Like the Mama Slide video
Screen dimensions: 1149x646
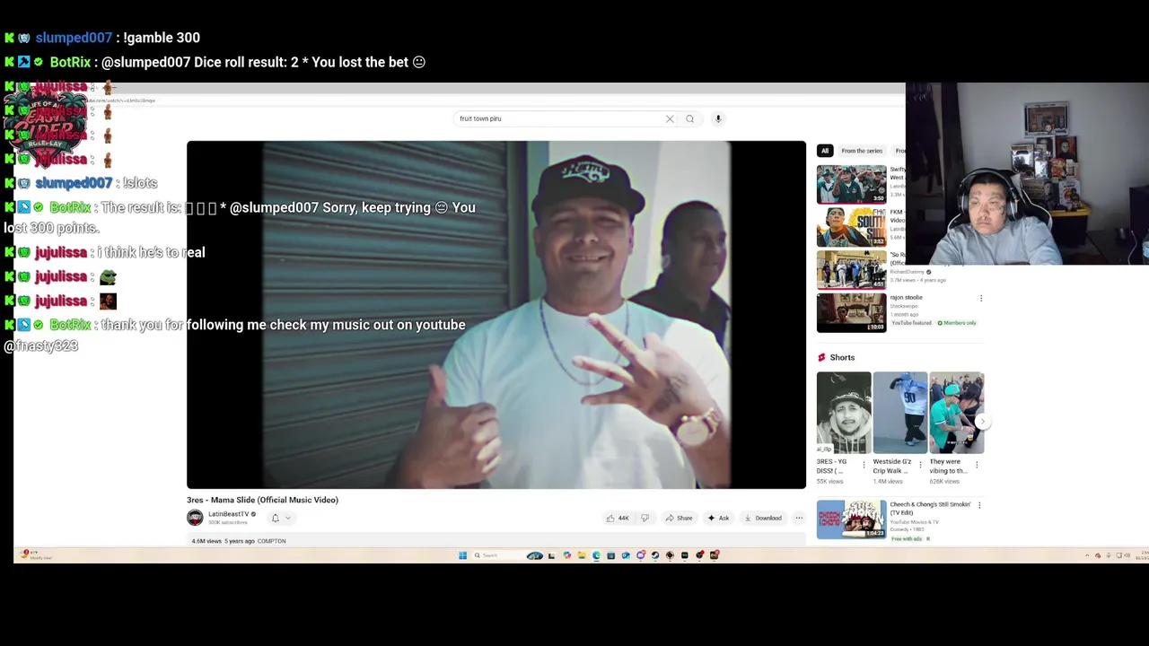pos(618,518)
